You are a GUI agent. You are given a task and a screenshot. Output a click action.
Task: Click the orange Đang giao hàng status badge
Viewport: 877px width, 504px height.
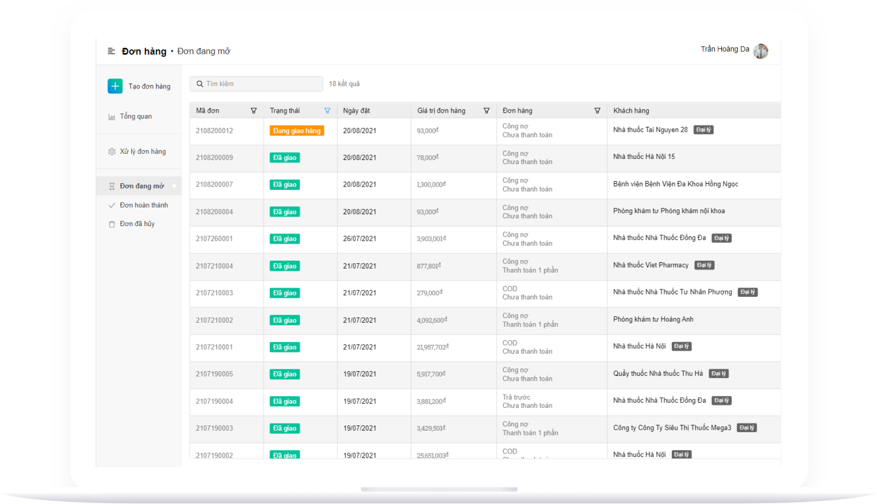[x=297, y=131]
